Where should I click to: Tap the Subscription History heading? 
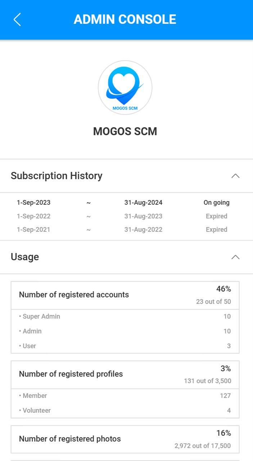[57, 176]
